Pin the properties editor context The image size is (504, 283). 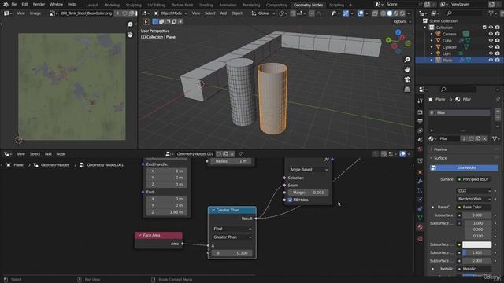(x=498, y=100)
